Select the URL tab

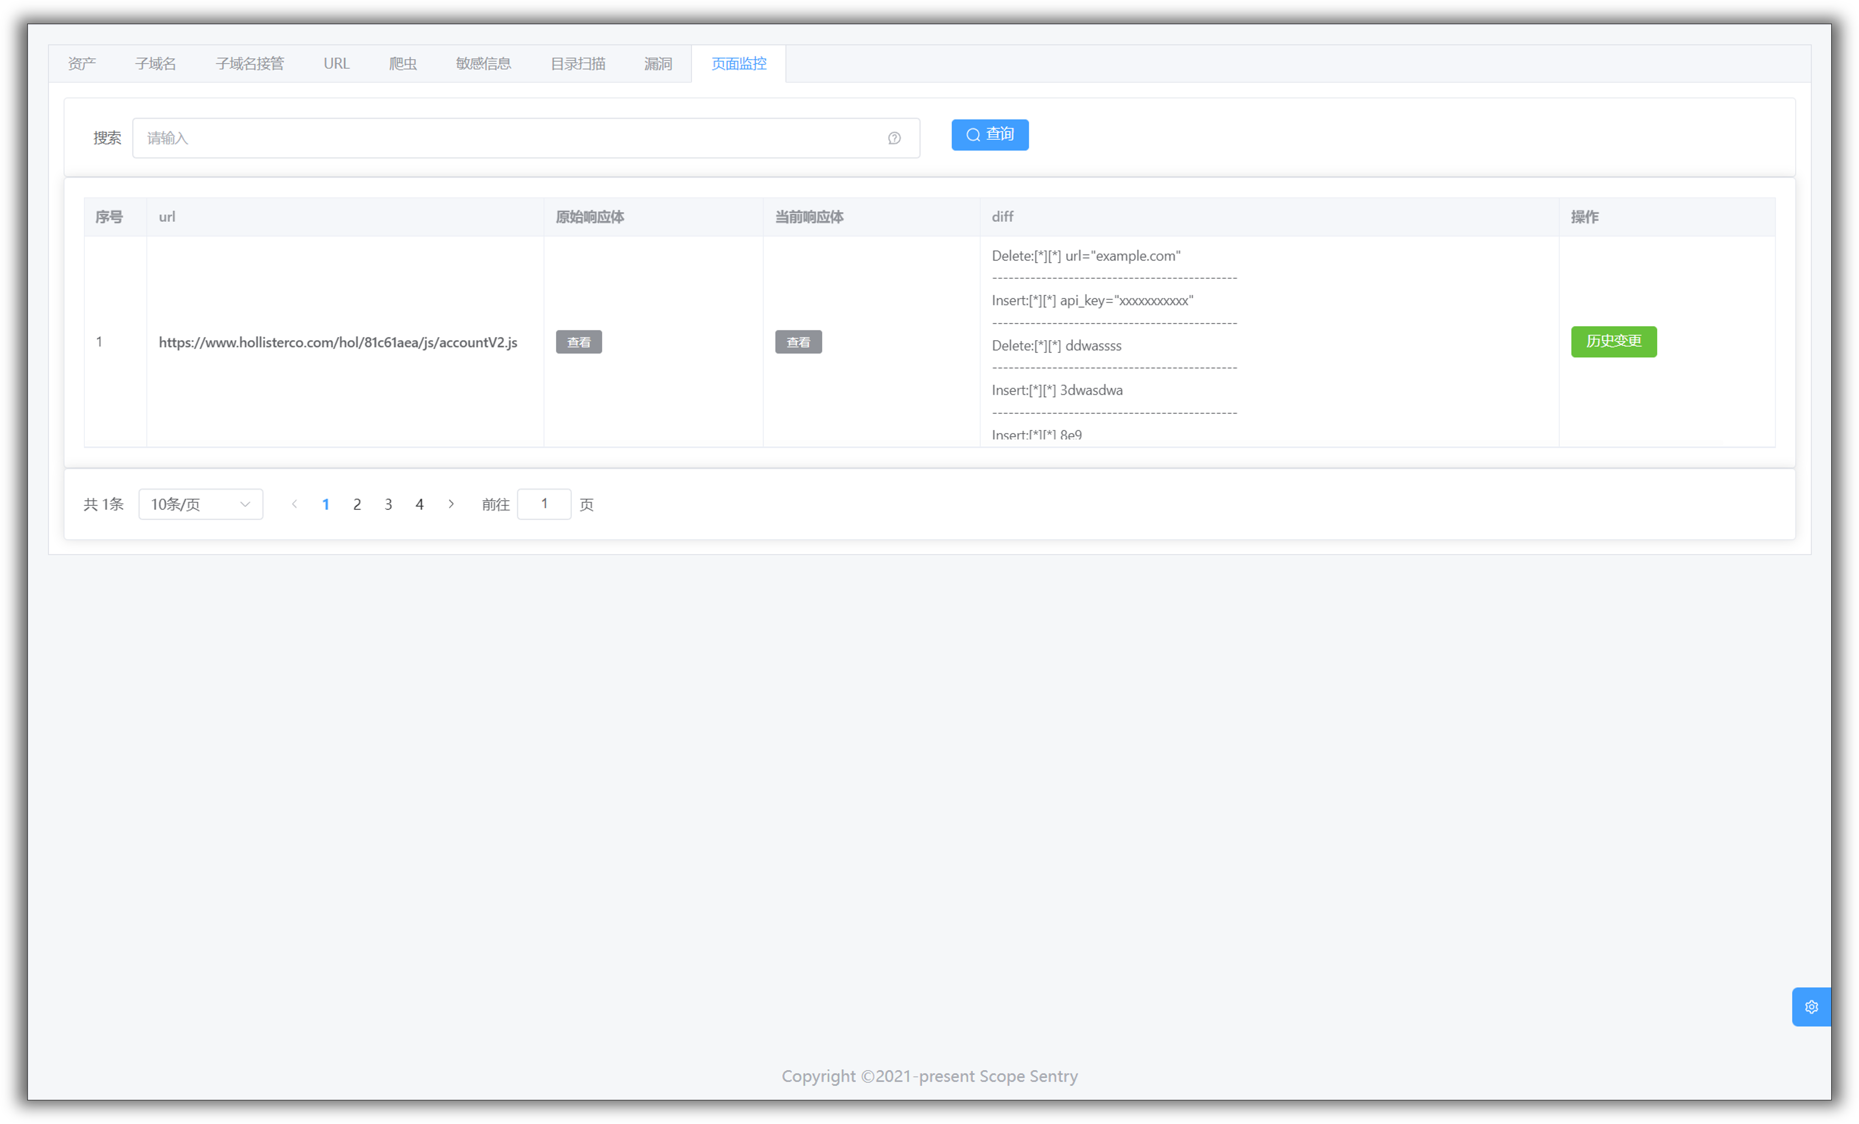coord(336,64)
